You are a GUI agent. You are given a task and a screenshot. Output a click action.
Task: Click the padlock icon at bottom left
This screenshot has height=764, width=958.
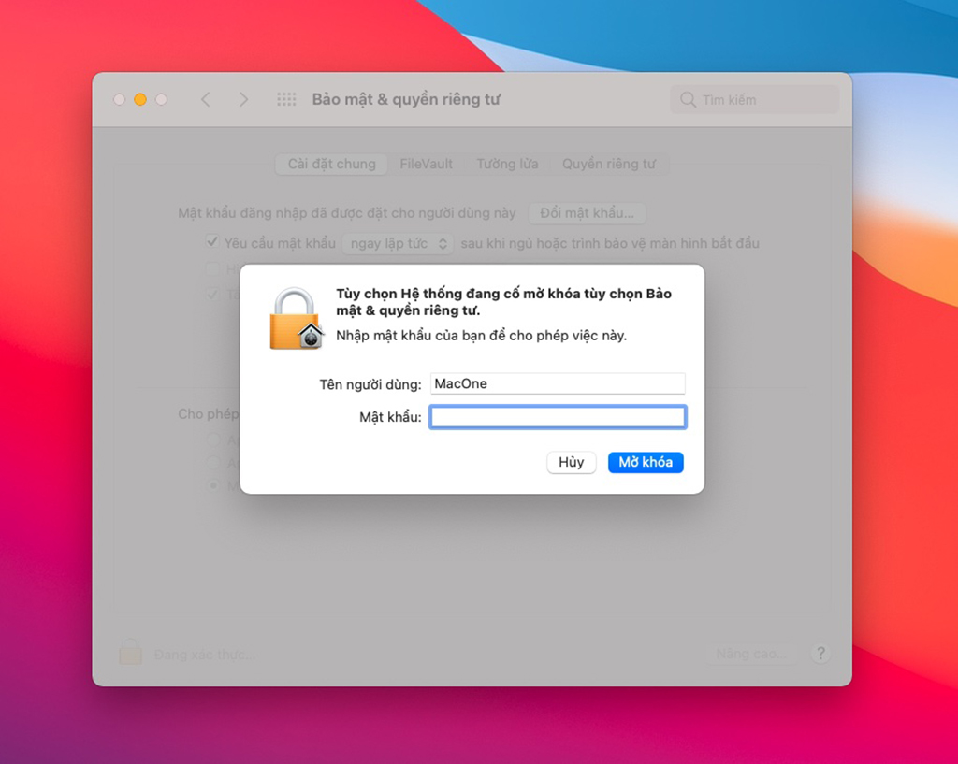[x=130, y=652]
